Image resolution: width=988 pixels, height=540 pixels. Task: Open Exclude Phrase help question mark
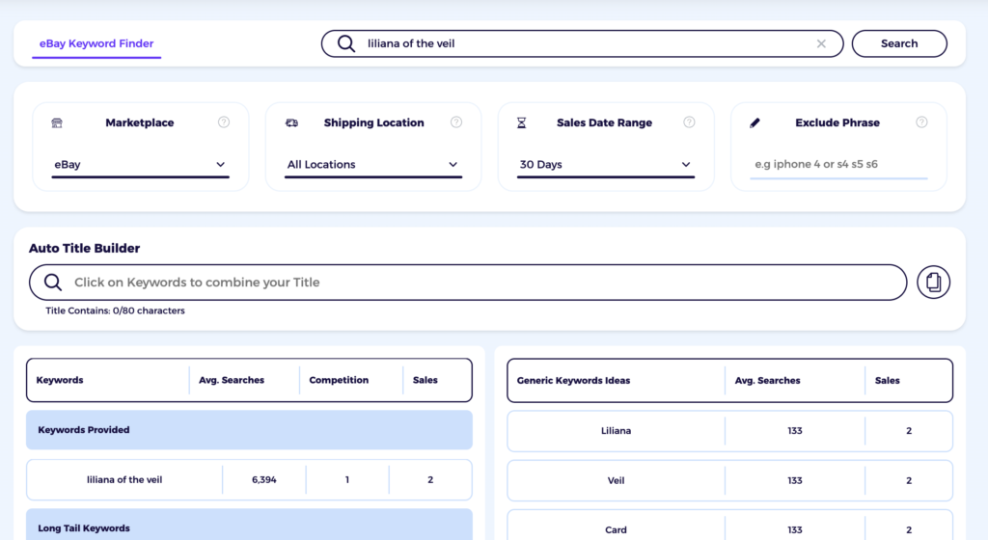tap(921, 122)
